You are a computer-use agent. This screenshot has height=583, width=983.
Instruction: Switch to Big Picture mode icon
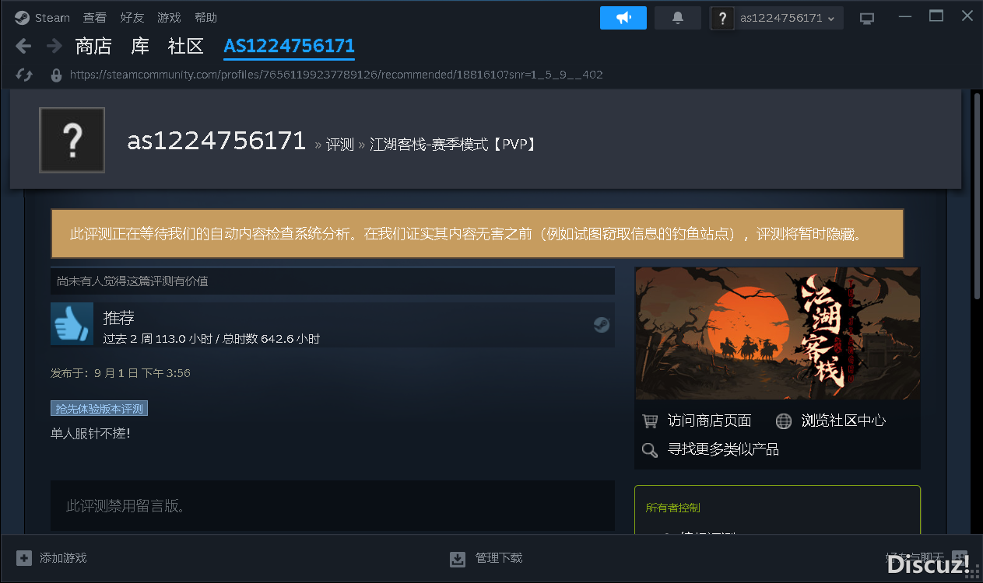(x=867, y=18)
